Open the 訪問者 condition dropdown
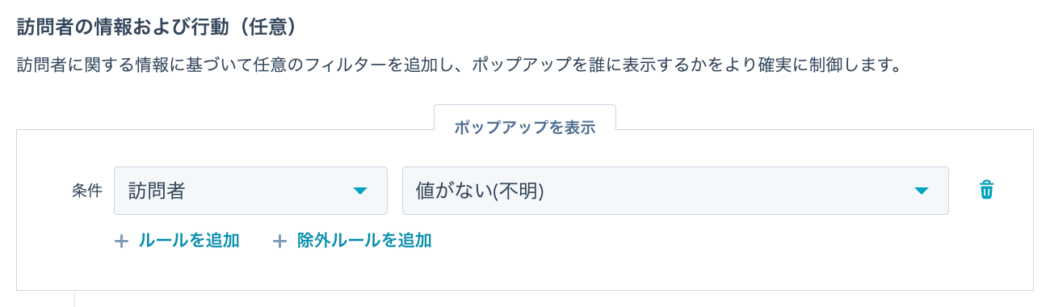This screenshot has height=307, width=1050. click(x=250, y=191)
